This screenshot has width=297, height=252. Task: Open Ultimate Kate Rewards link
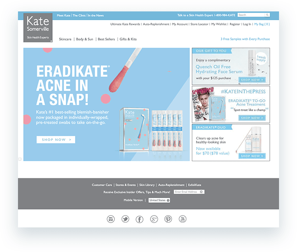(125, 24)
